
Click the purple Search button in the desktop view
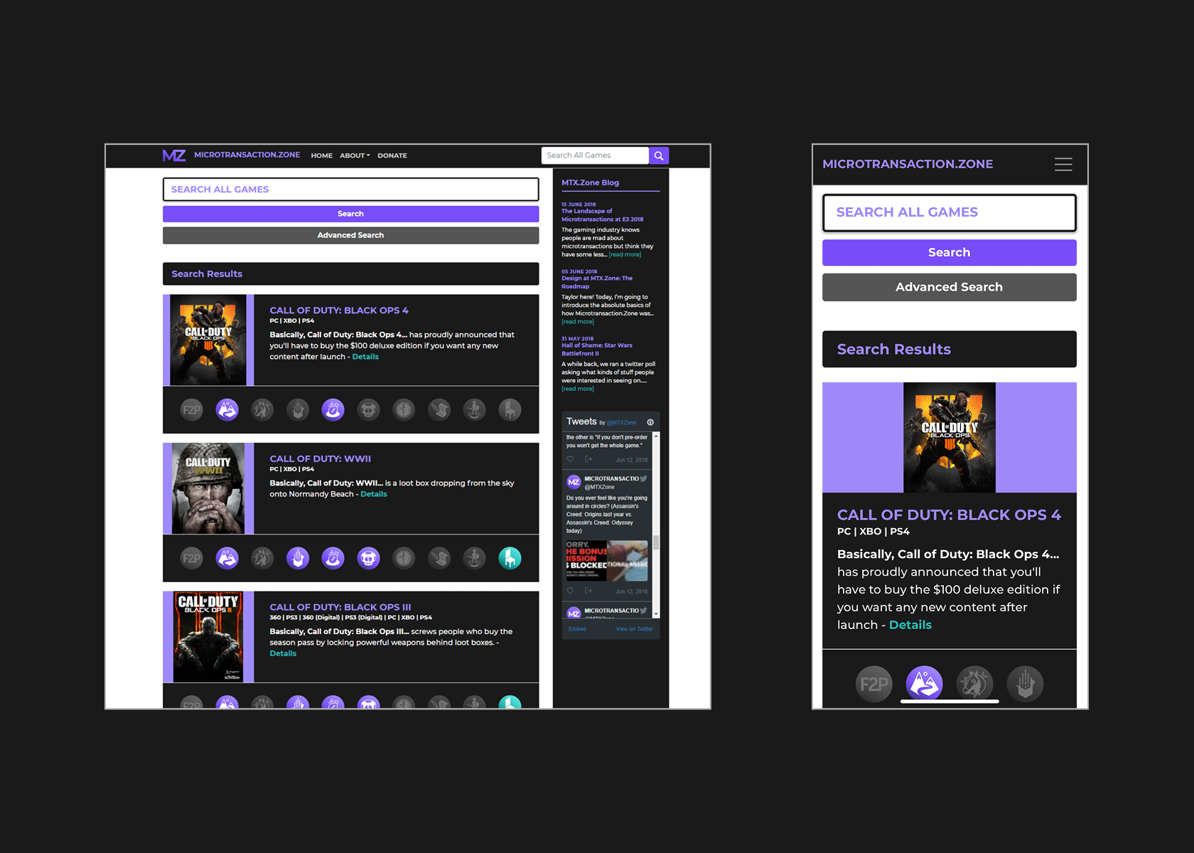coord(350,214)
